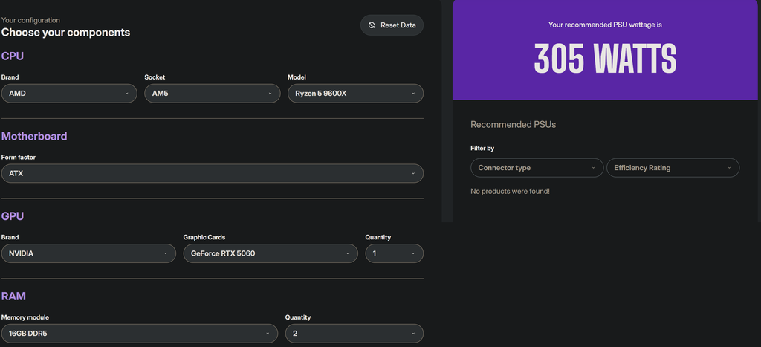
Task: Click the No products were found message
Action: point(510,192)
